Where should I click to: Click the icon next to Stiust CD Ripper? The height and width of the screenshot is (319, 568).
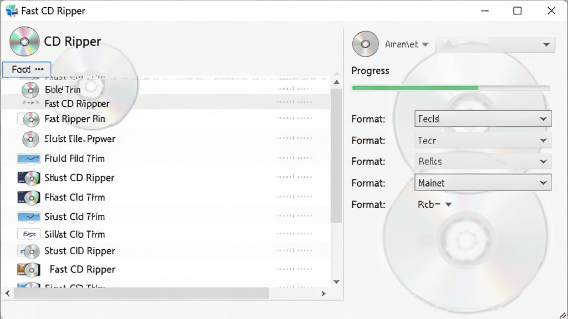[29, 178]
